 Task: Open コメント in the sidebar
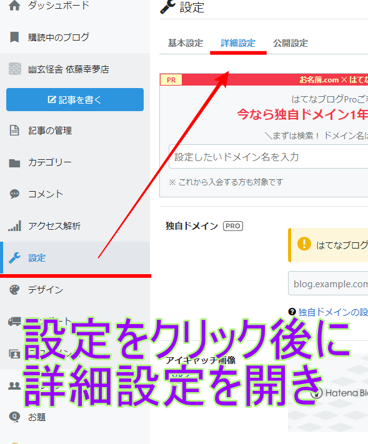click(x=46, y=194)
